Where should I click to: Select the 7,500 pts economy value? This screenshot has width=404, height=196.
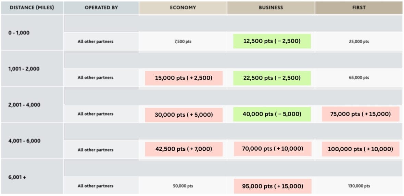[183, 42]
